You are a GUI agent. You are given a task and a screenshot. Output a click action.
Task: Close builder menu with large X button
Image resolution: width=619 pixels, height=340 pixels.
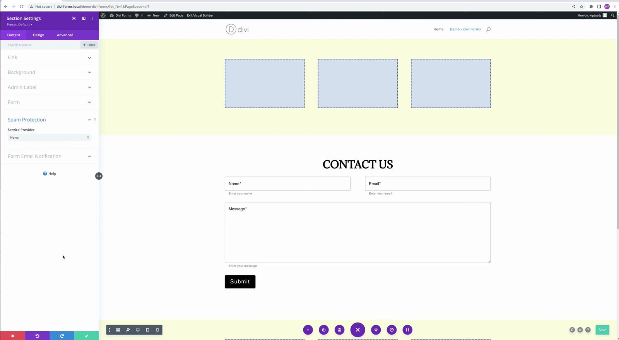pos(357,330)
